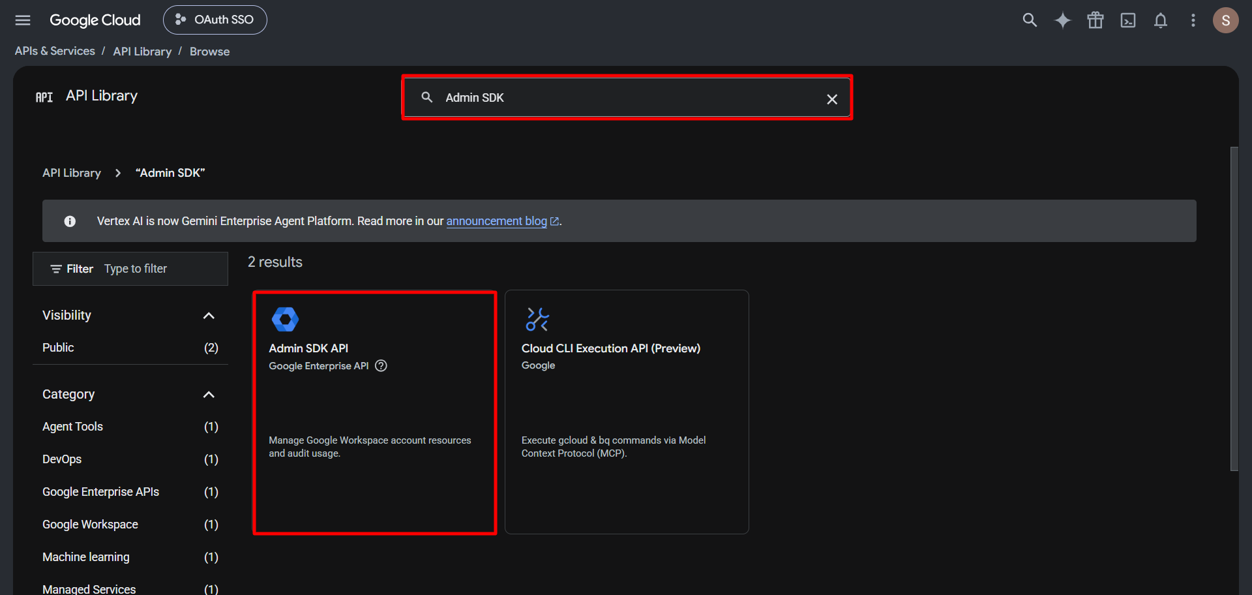This screenshot has width=1252, height=595.
Task: Filter by Google Enterprise APIs category
Action: click(x=130, y=492)
